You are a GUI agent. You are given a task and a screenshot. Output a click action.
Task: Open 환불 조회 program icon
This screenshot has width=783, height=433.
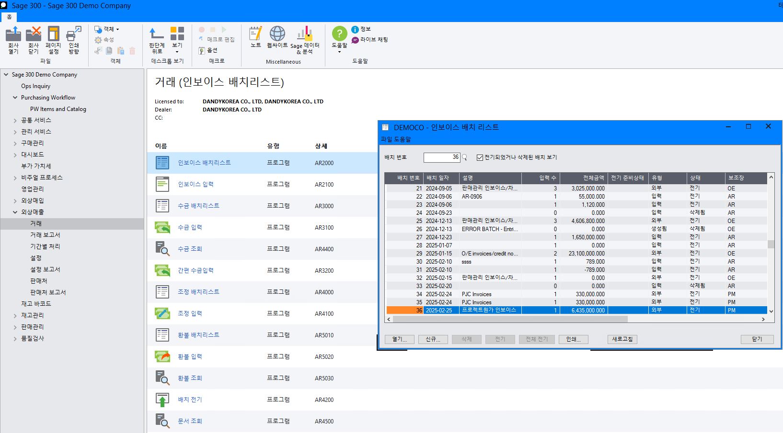pos(162,378)
